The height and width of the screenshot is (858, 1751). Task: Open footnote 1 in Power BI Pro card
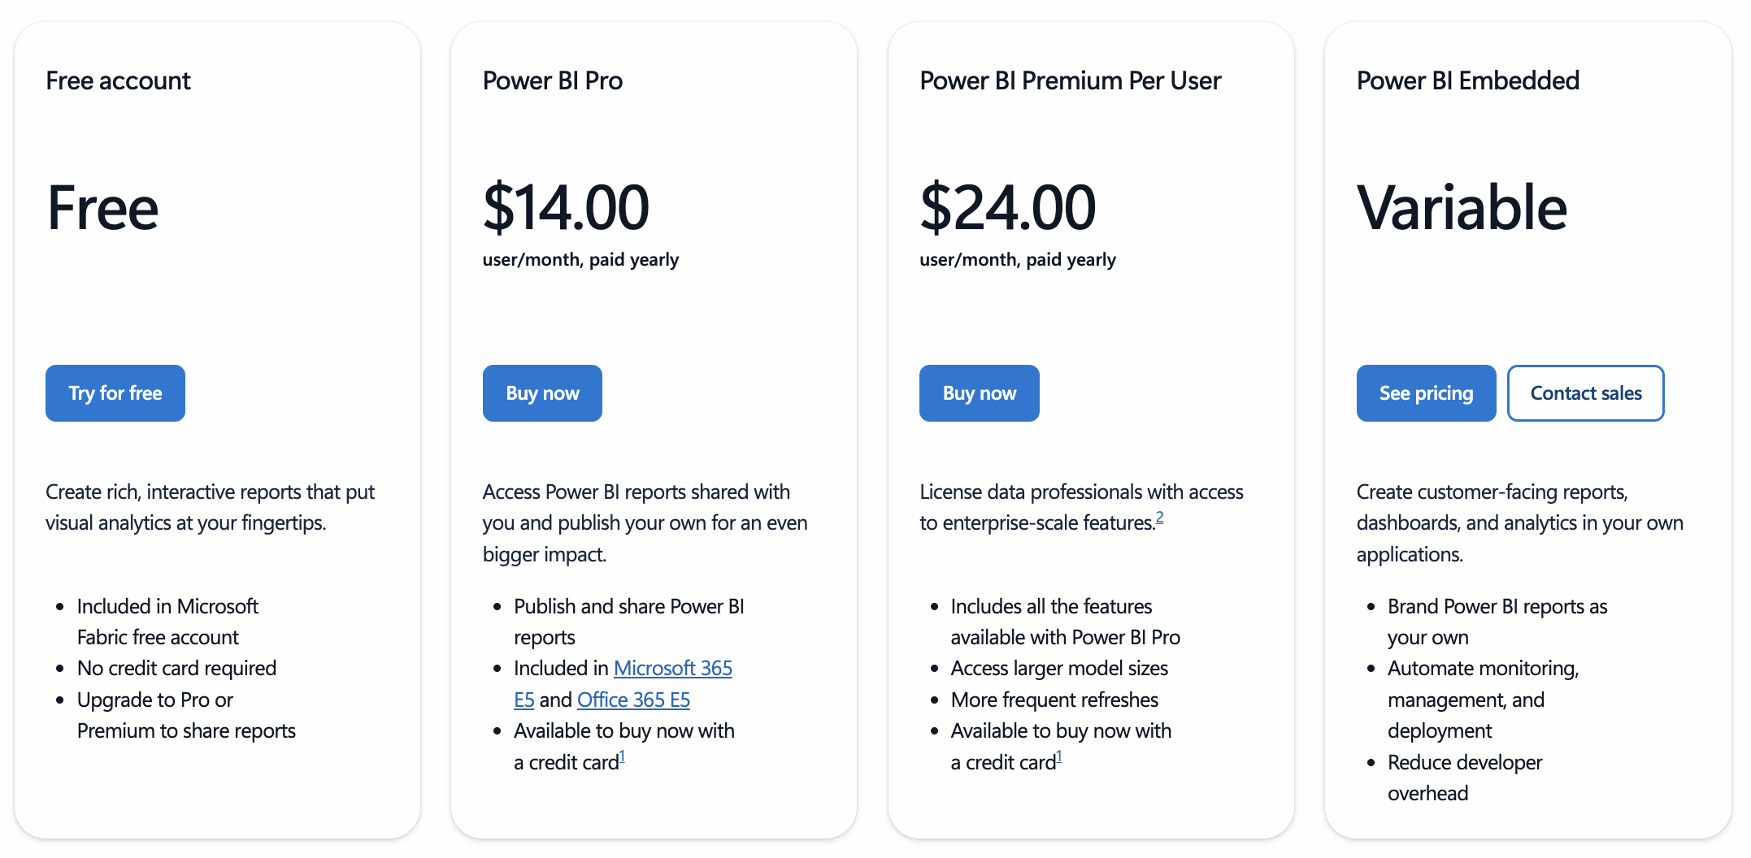tap(622, 757)
